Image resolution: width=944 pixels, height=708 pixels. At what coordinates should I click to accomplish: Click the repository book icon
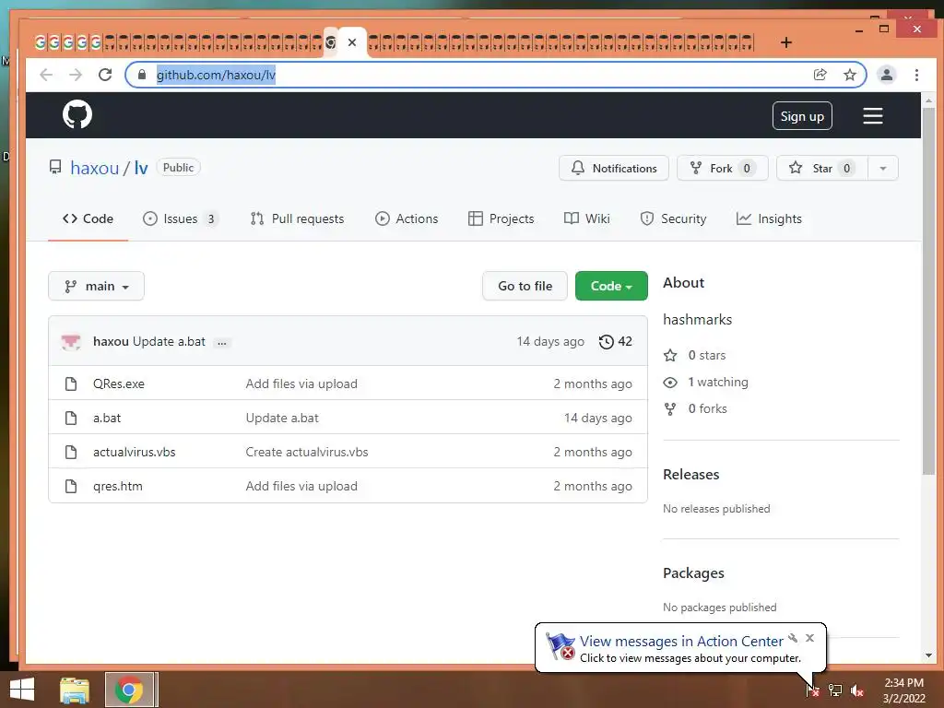click(x=55, y=168)
